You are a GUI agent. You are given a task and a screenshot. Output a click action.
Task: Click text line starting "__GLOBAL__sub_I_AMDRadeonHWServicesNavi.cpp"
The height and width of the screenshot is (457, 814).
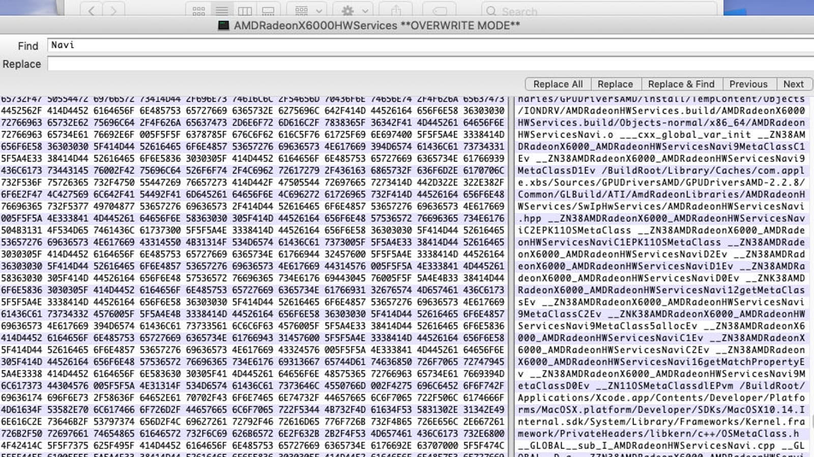661,446
